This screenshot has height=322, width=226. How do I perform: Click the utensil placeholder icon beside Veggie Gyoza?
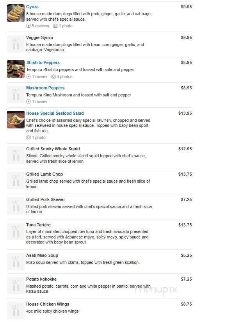point(15,44)
